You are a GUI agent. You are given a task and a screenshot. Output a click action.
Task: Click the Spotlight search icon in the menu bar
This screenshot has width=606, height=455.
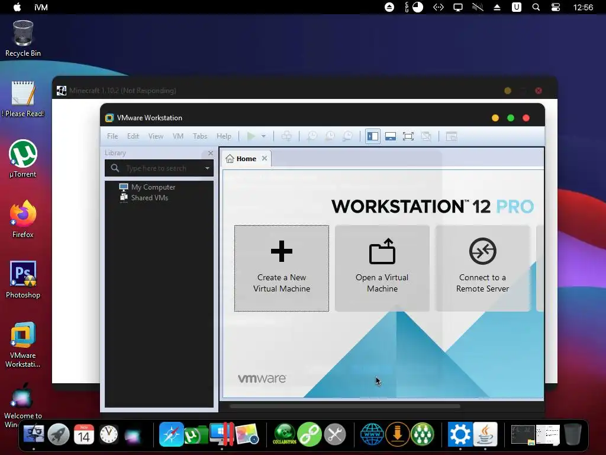click(536, 7)
